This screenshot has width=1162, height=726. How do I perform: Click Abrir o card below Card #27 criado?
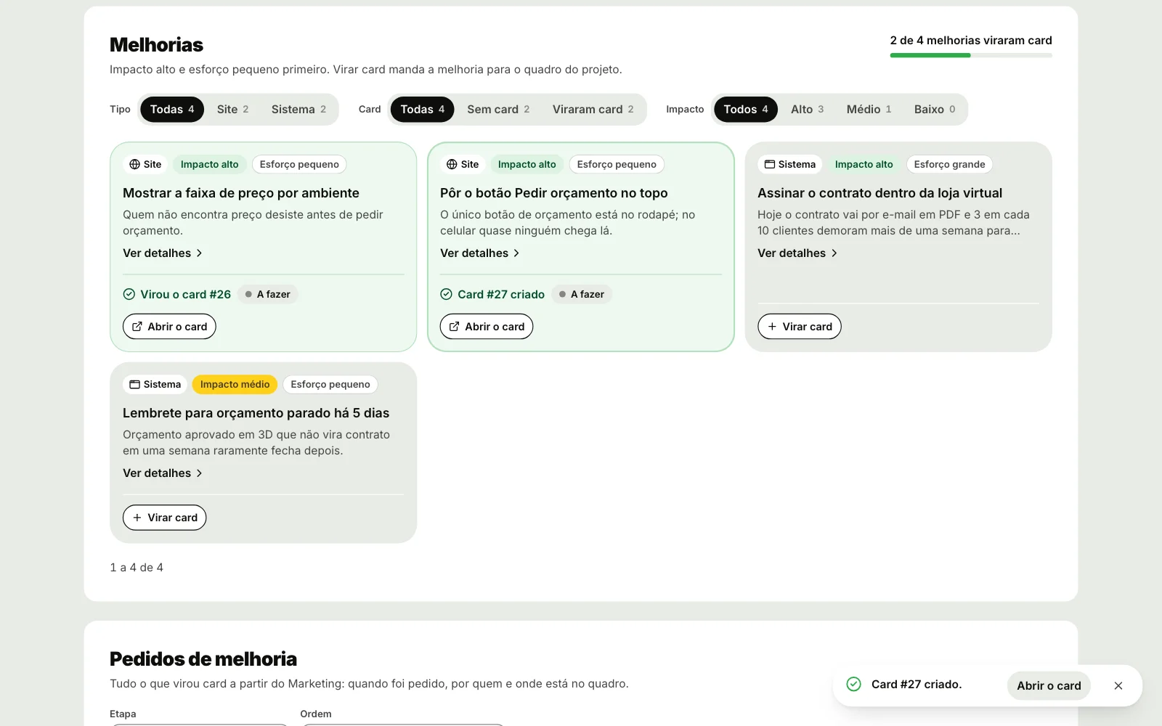[x=487, y=327]
